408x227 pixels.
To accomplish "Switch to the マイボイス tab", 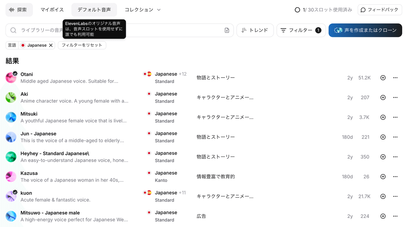I will [x=52, y=10].
